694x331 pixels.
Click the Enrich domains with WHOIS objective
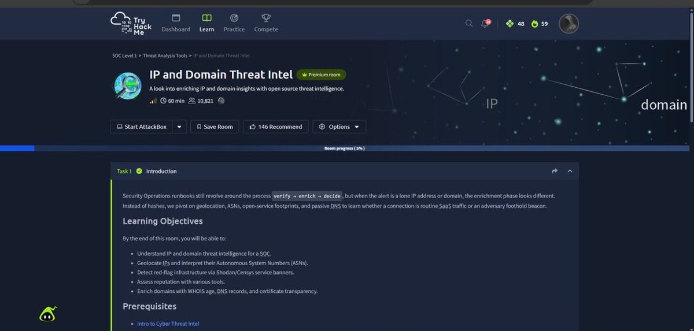[x=227, y=291]
